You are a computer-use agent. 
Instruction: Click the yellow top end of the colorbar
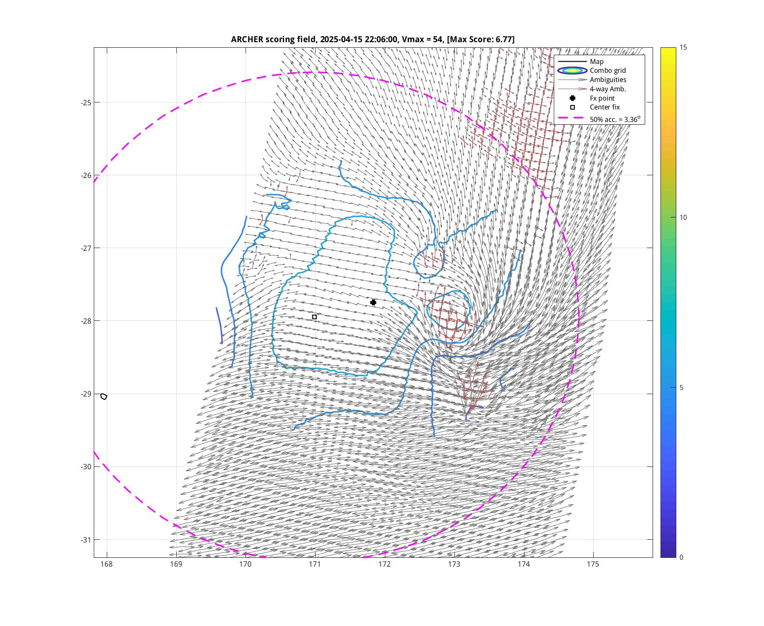(x=668, y=50)
